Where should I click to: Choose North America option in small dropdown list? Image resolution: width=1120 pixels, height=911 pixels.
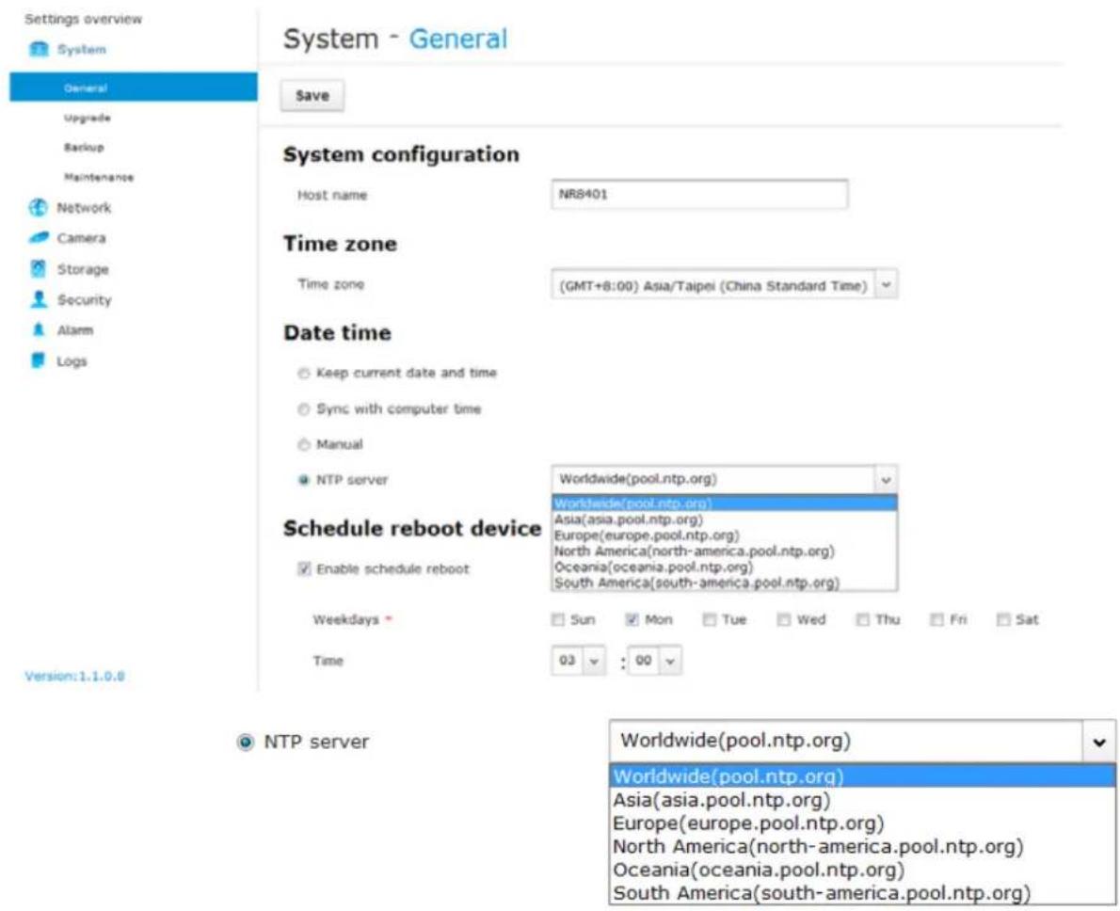pos(725,551)
